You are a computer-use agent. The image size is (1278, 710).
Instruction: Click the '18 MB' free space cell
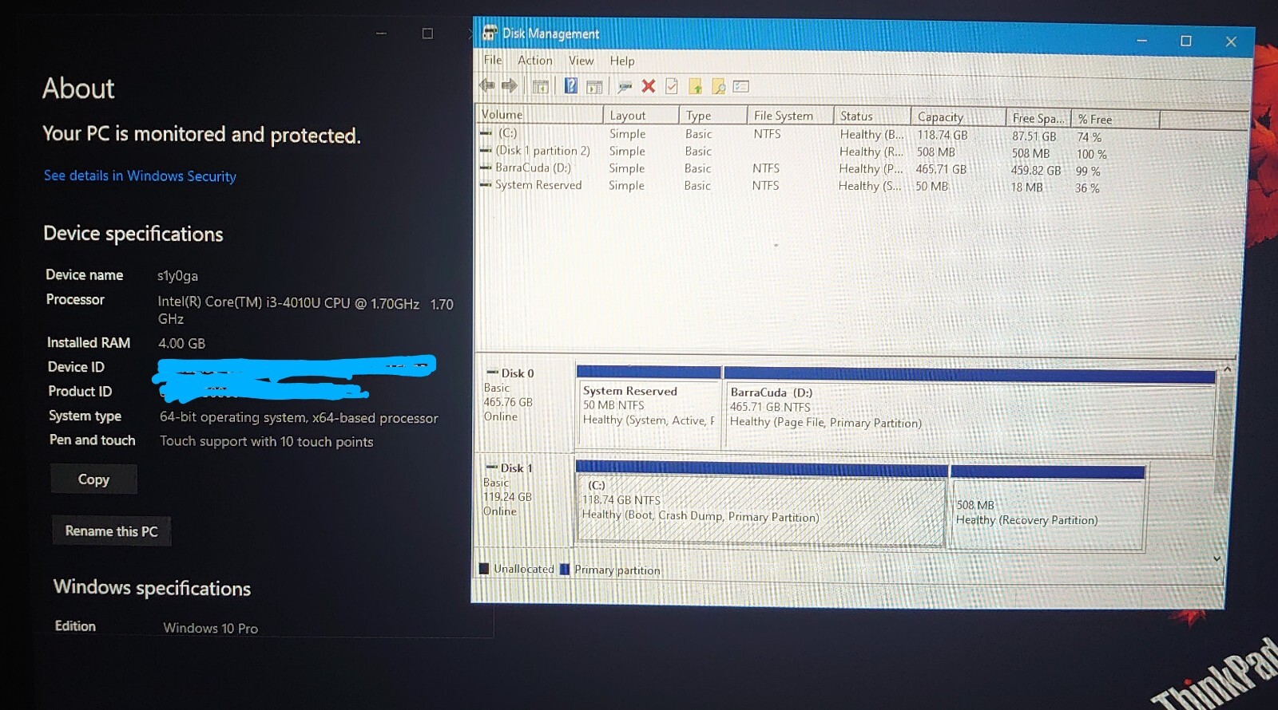tap(1027, 187)
